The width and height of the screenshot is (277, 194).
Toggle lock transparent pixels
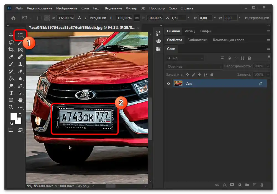188,75
